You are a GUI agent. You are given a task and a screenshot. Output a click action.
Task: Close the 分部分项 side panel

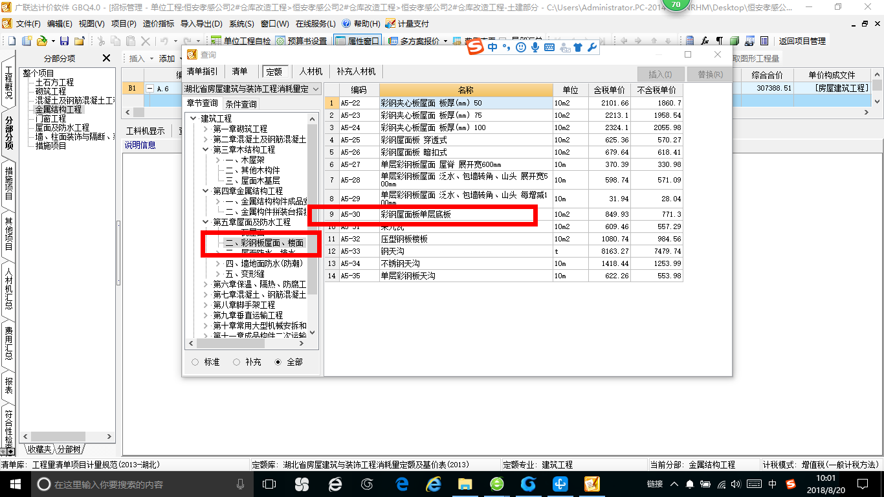coord(107,58)
